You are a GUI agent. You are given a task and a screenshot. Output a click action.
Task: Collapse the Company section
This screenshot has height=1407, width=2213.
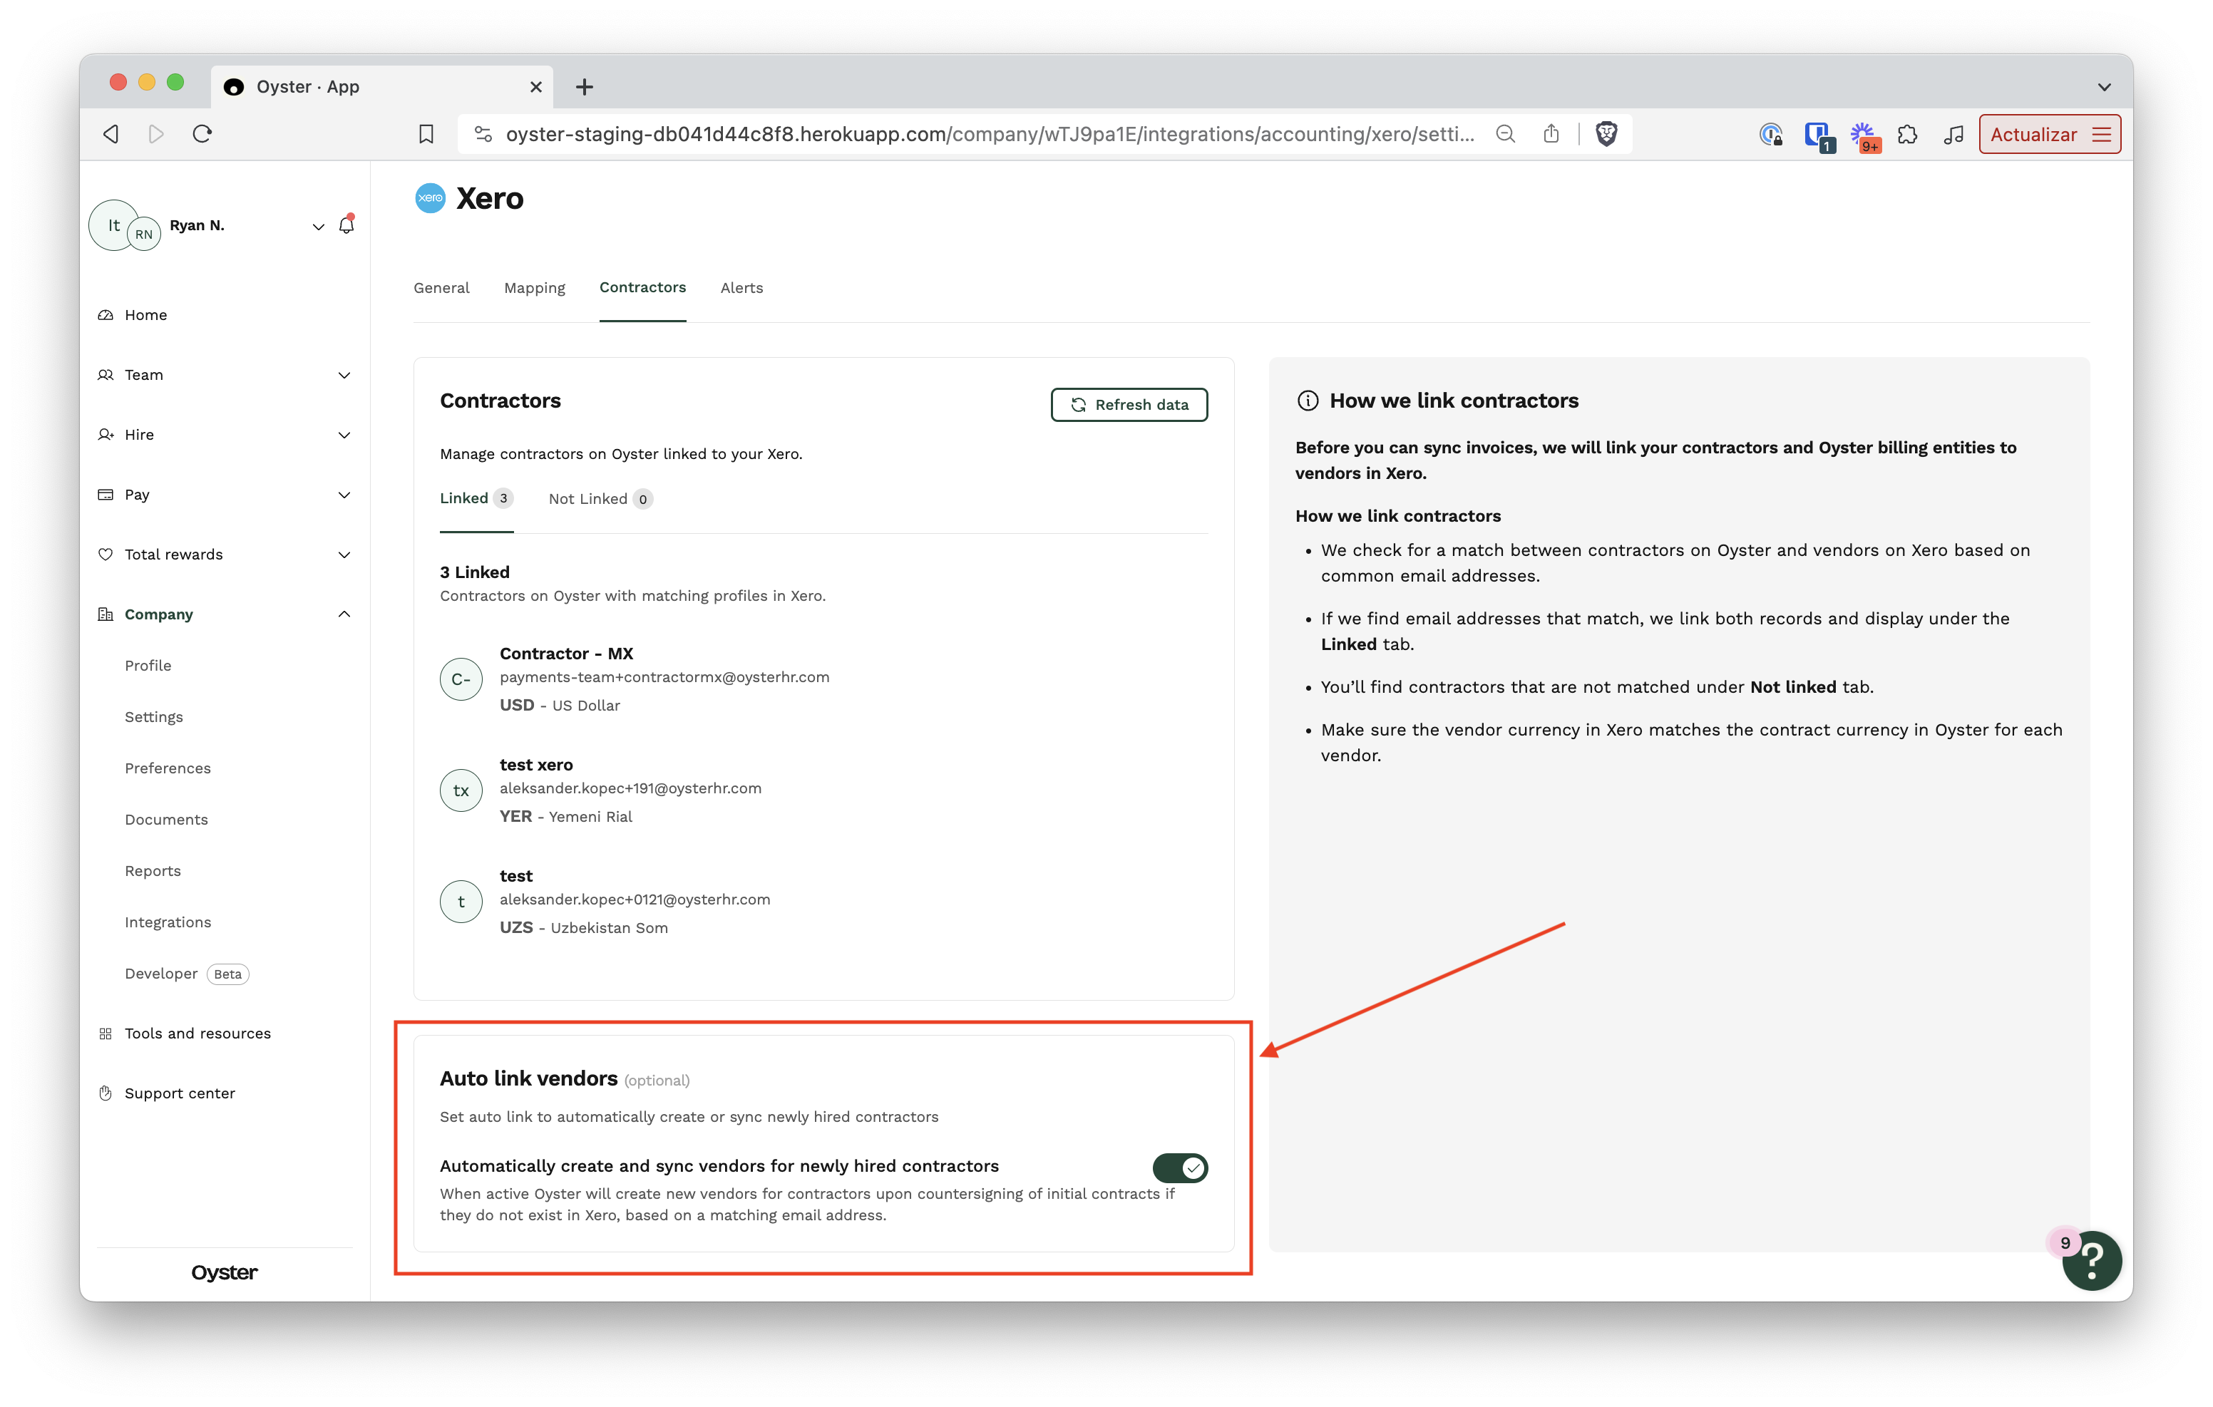click(344, 614)
